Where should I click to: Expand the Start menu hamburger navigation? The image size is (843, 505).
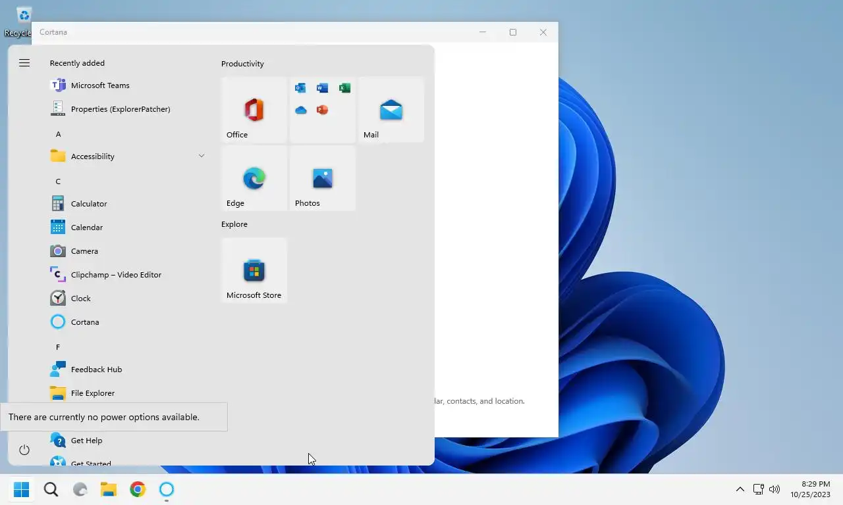[x=24, y=63]
